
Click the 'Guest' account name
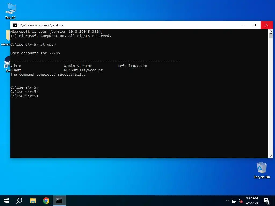[16, 70]
